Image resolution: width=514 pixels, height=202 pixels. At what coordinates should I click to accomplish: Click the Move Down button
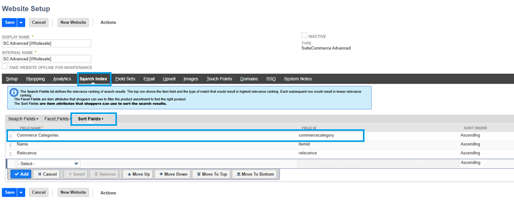click(x=173, y=174)
